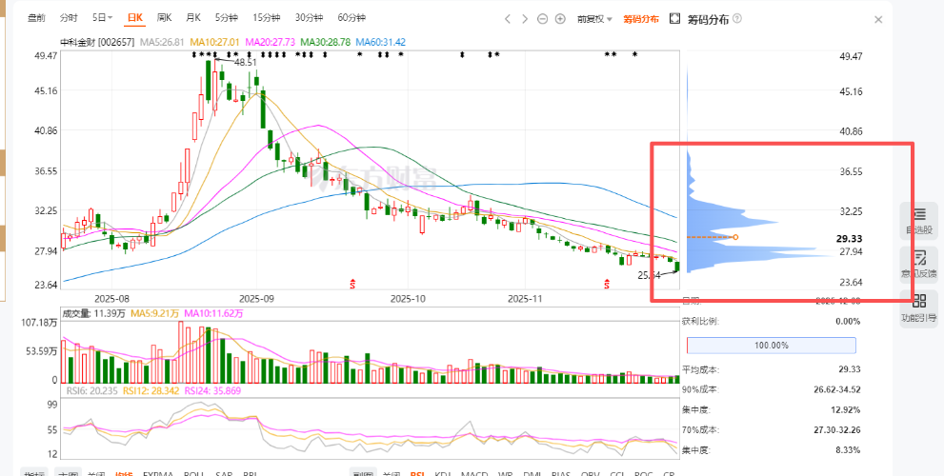Image resolution: width=944 pixels, height=476 pixels.
Task: Select the 月K tab
Action: pyautogui.click(x=193, y=17)
